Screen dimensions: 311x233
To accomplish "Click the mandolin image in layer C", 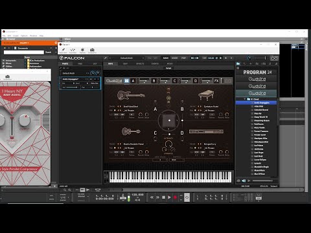I will [131, 131].
